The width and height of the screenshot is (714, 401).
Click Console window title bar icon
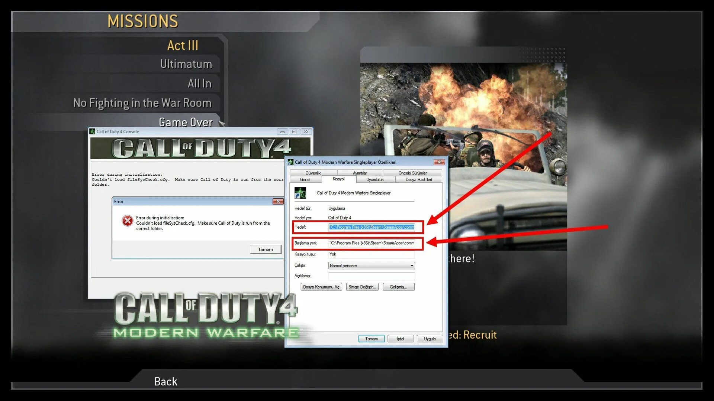point(92,131)
